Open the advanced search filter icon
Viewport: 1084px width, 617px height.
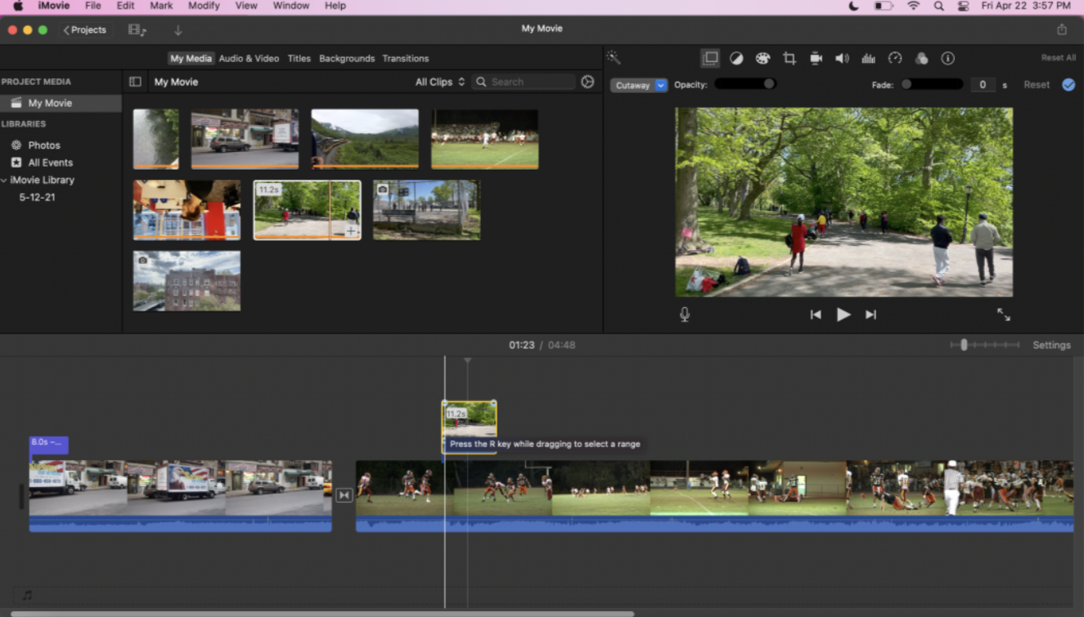[587, 82]
